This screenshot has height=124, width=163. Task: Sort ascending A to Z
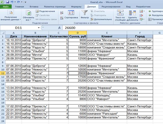click(x=62, y=12)
